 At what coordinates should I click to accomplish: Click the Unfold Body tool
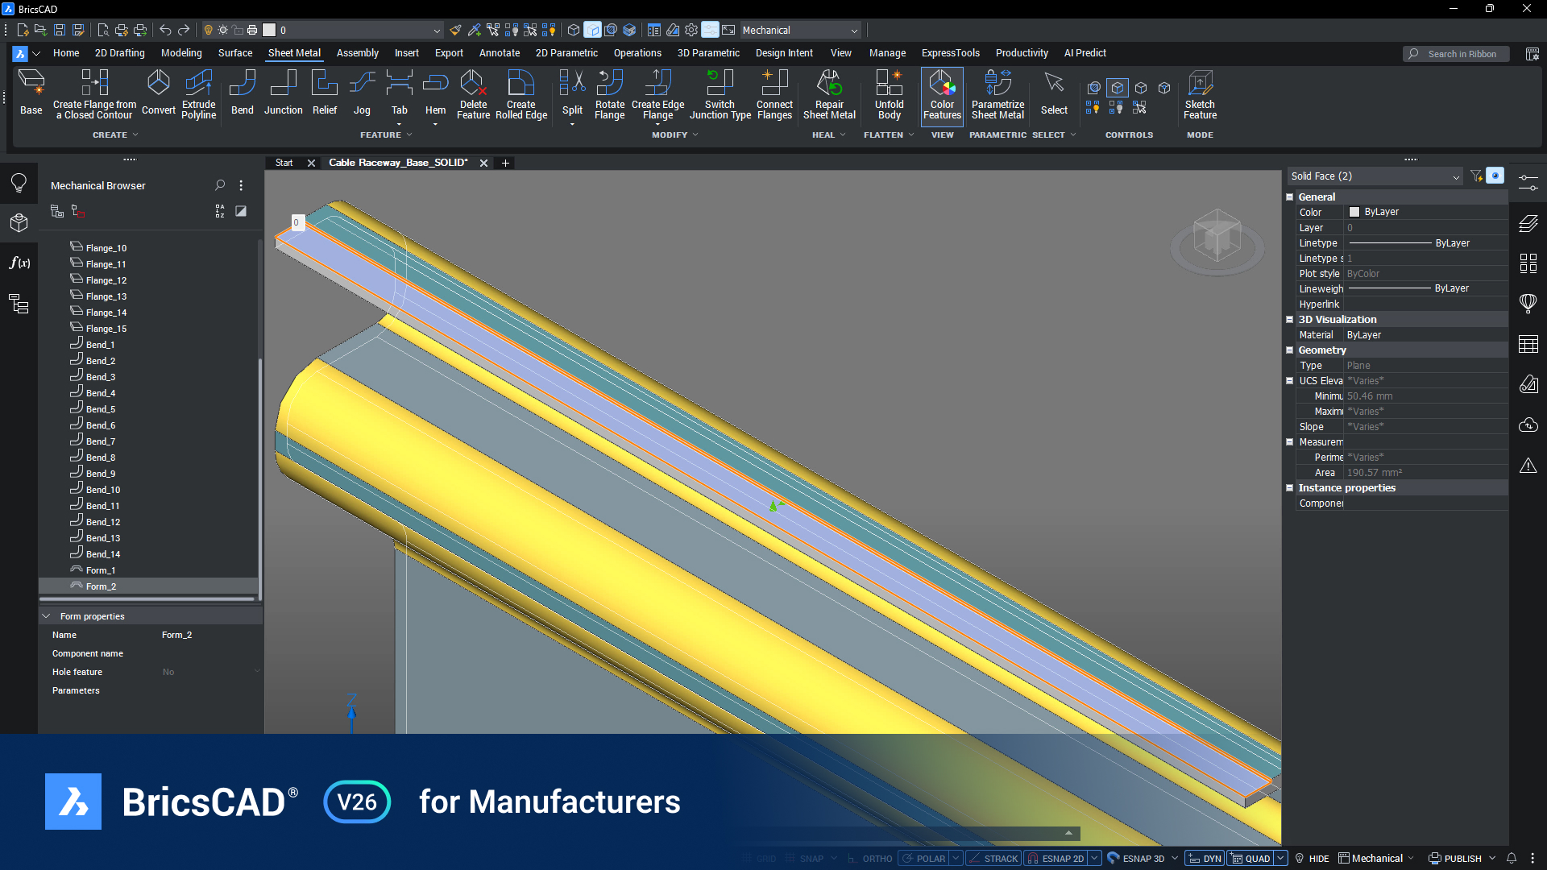coord(888,93)
